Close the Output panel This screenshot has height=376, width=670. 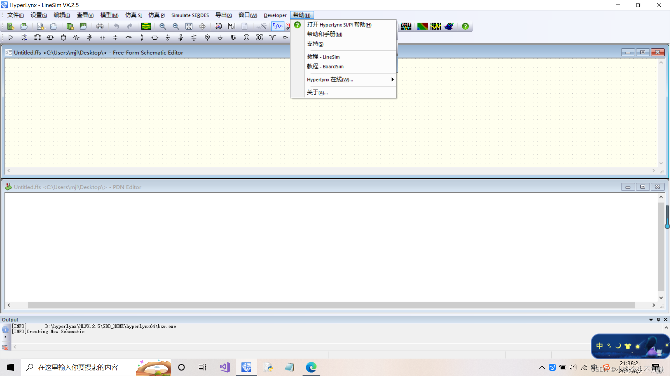pos(665,320)
